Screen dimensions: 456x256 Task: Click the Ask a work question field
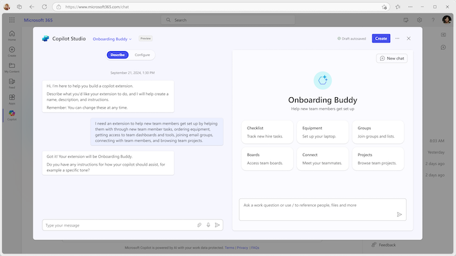(323, 209)
